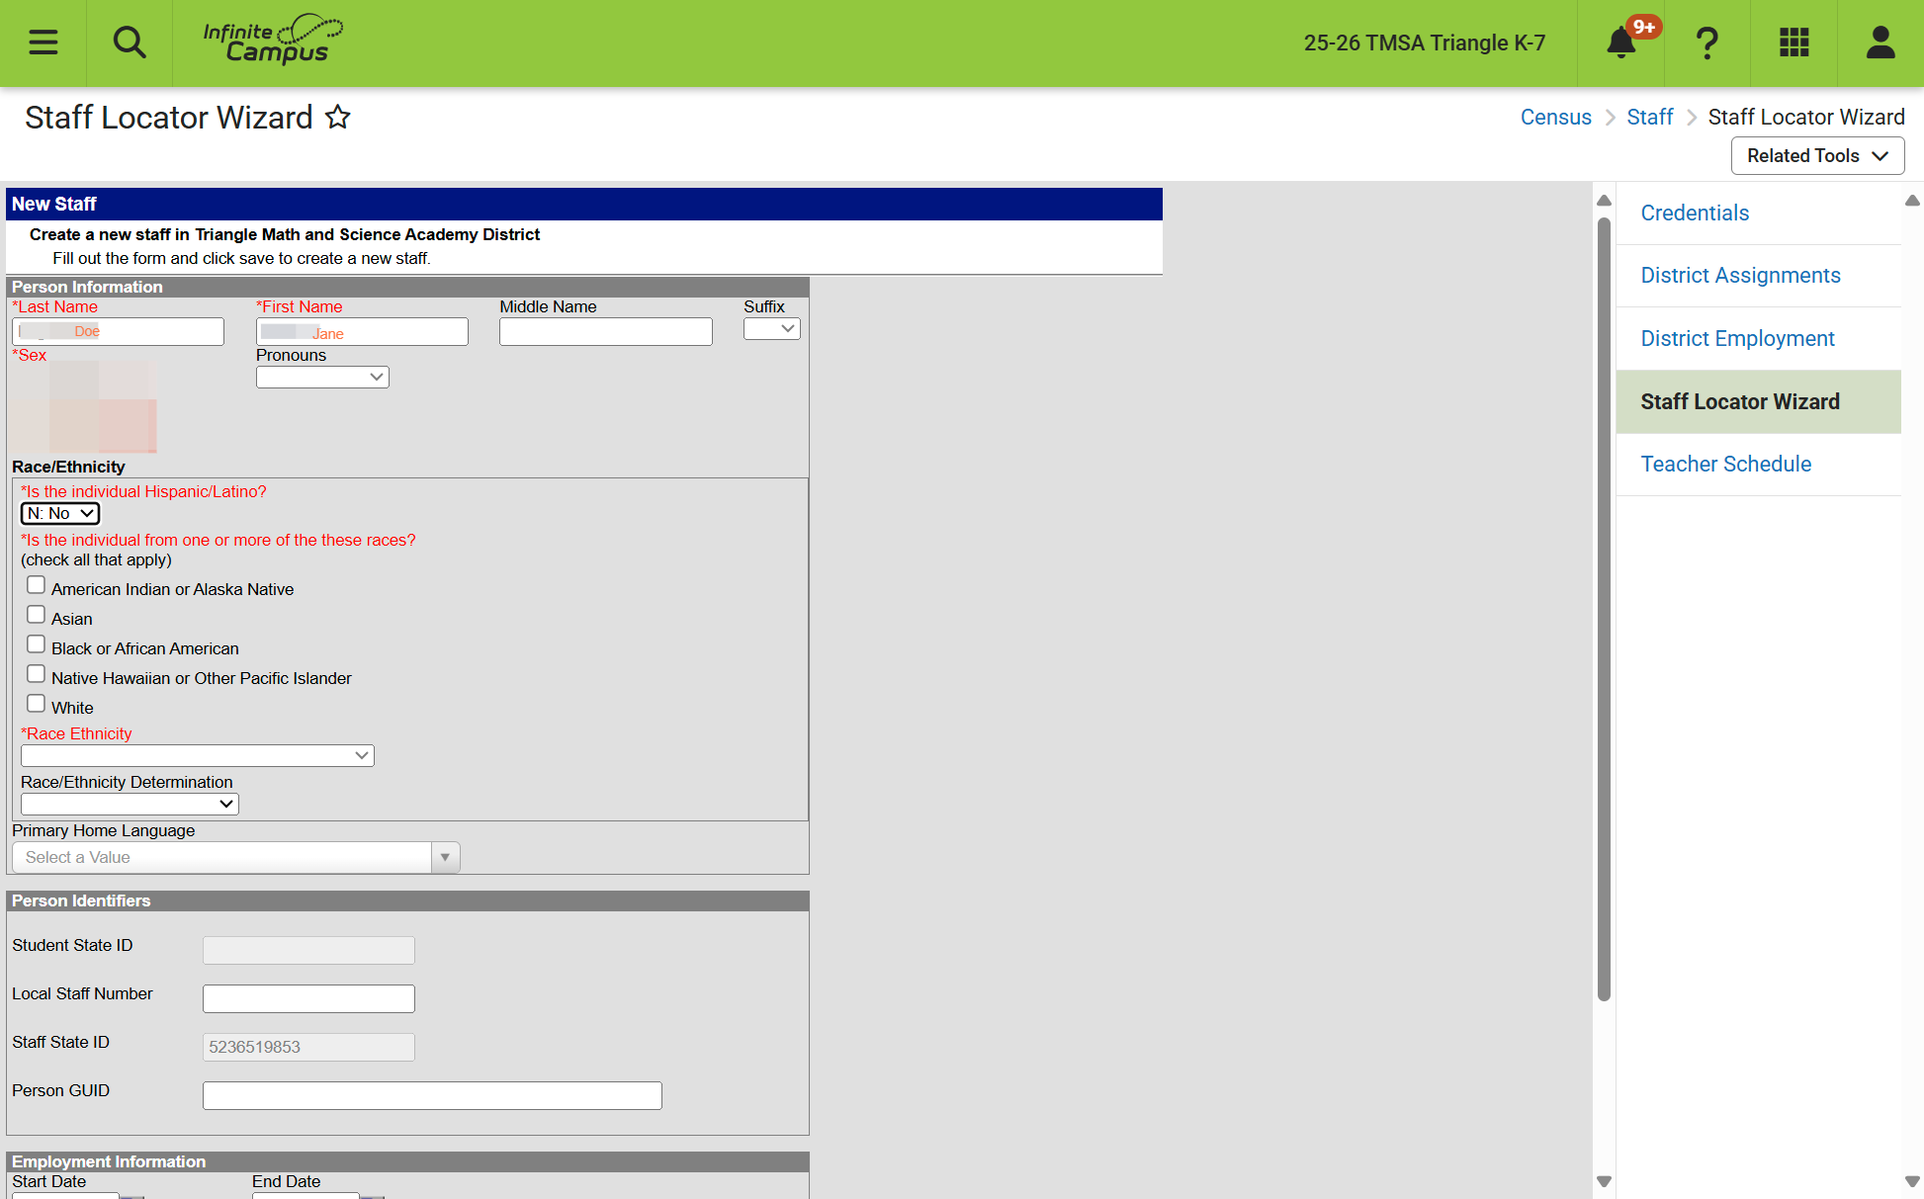Check the Asian race checkbox

(37, 614)
